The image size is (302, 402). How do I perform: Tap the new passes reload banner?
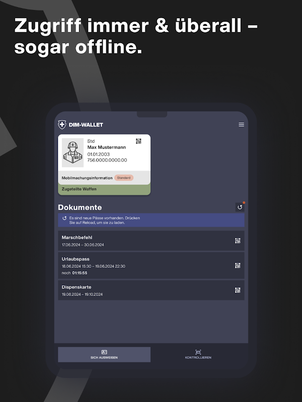click(x=151, y=220)
